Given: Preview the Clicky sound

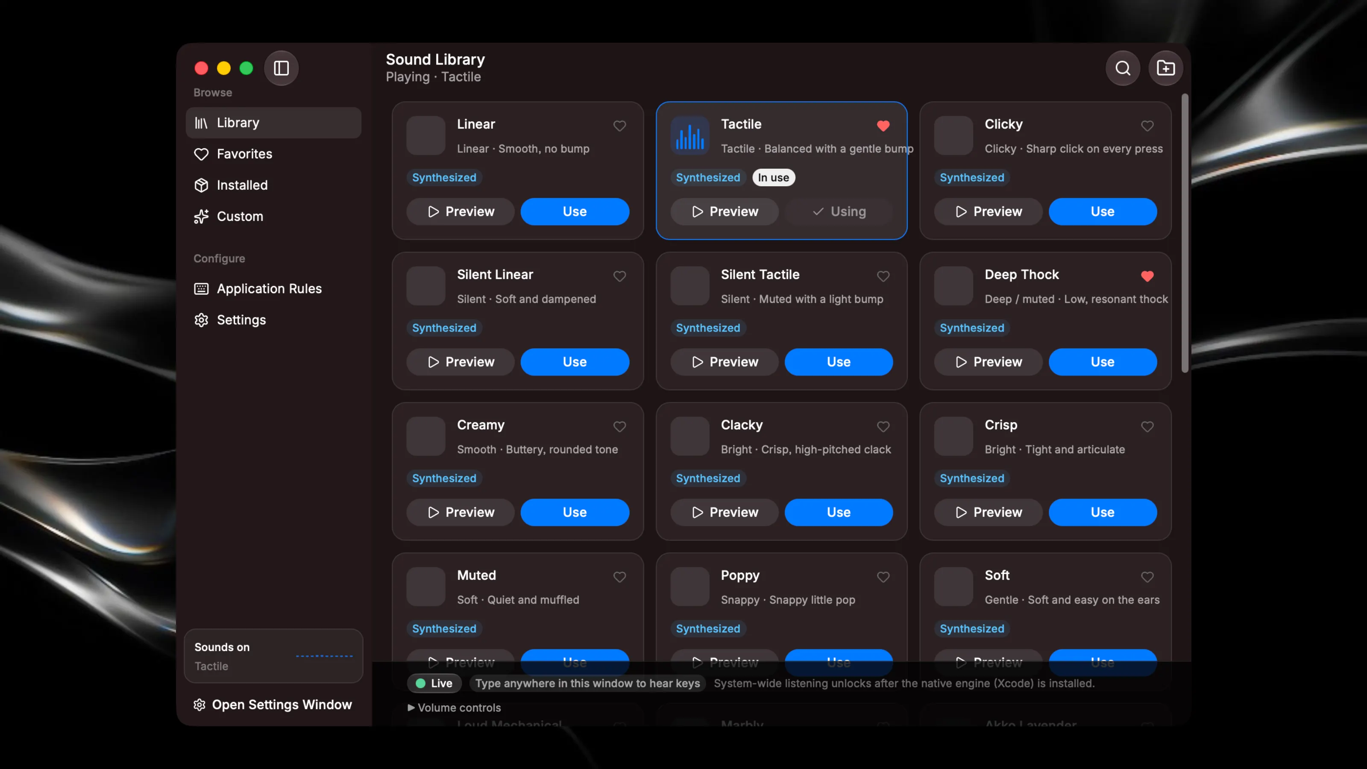Looking at the screenshot, I should click(988, 212).
